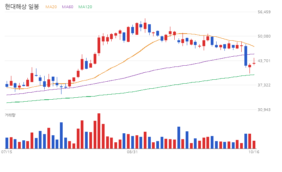Click the 08/31 date label
The image size is (282, 172).
tap(132, 152)
